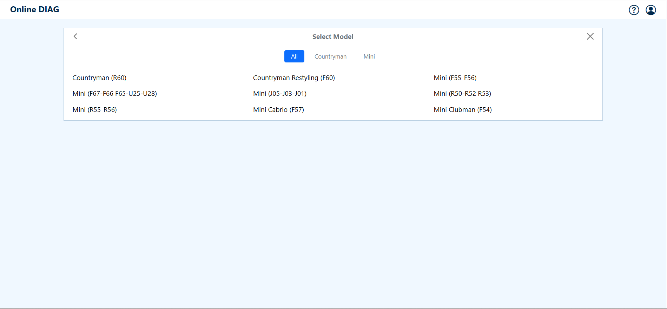Select Mini (R55-R56) model
667x309 pixels.
coord(94,110)
